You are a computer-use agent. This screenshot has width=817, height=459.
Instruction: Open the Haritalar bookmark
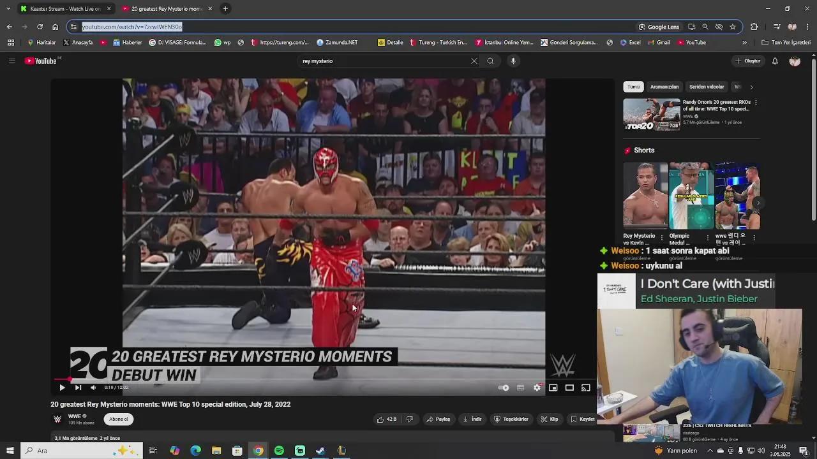(x=41, y=43)
